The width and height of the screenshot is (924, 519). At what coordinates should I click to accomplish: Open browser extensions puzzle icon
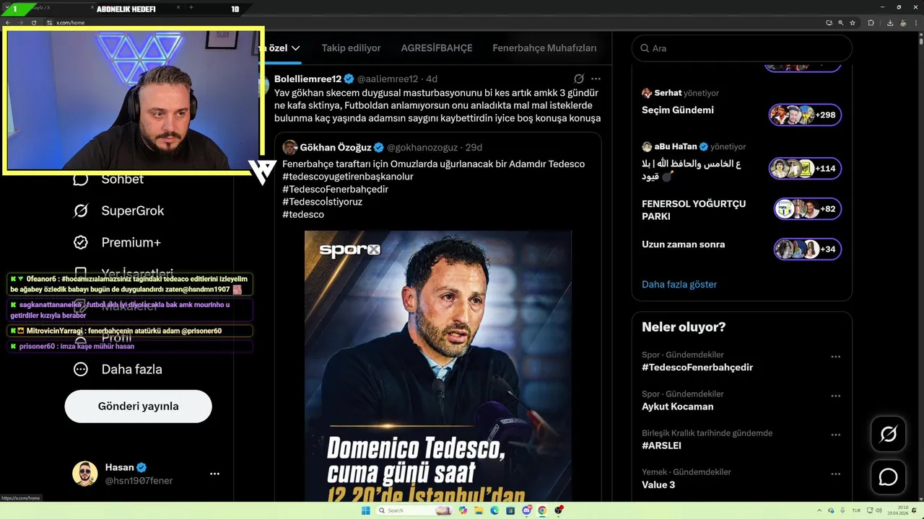point(871,23)
